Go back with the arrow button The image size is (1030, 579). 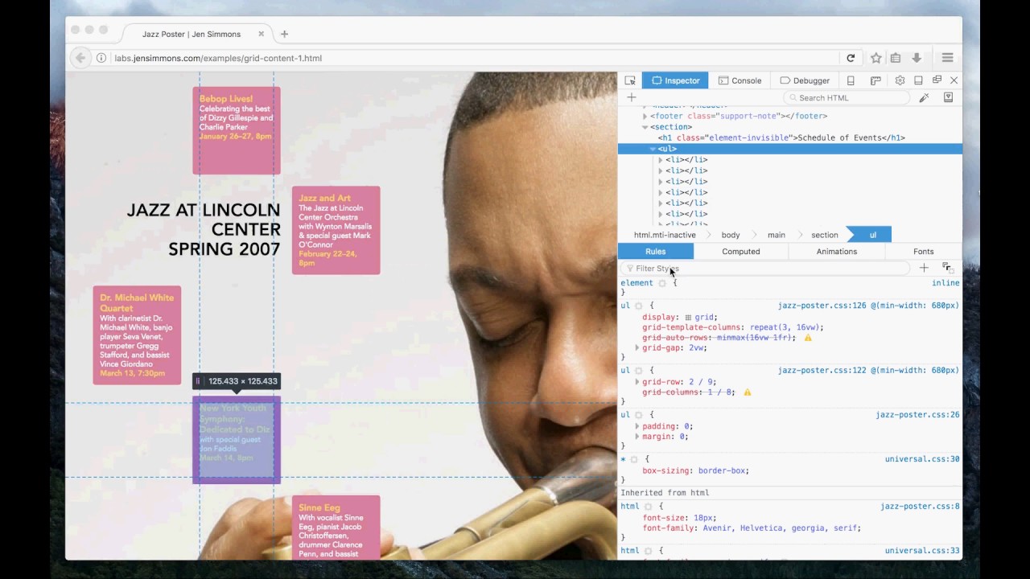tap(80, 58)
